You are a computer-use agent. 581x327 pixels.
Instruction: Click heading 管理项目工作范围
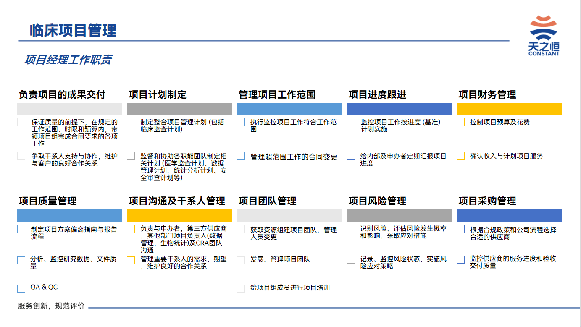(x=277, y=94)
